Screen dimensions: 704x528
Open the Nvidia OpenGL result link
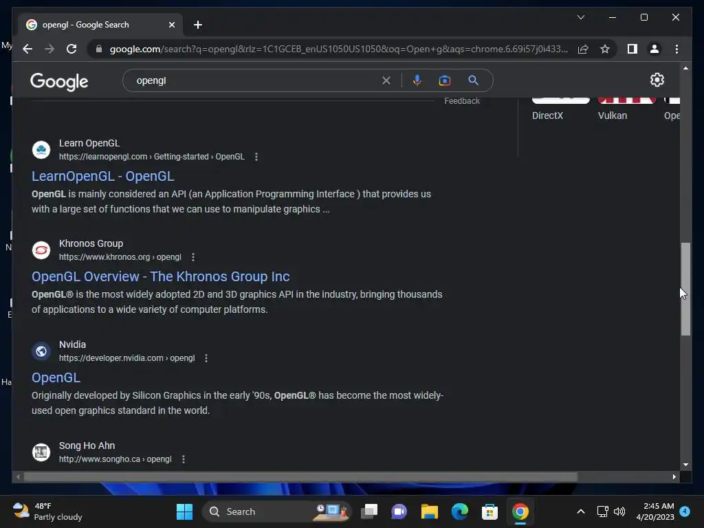56,377
